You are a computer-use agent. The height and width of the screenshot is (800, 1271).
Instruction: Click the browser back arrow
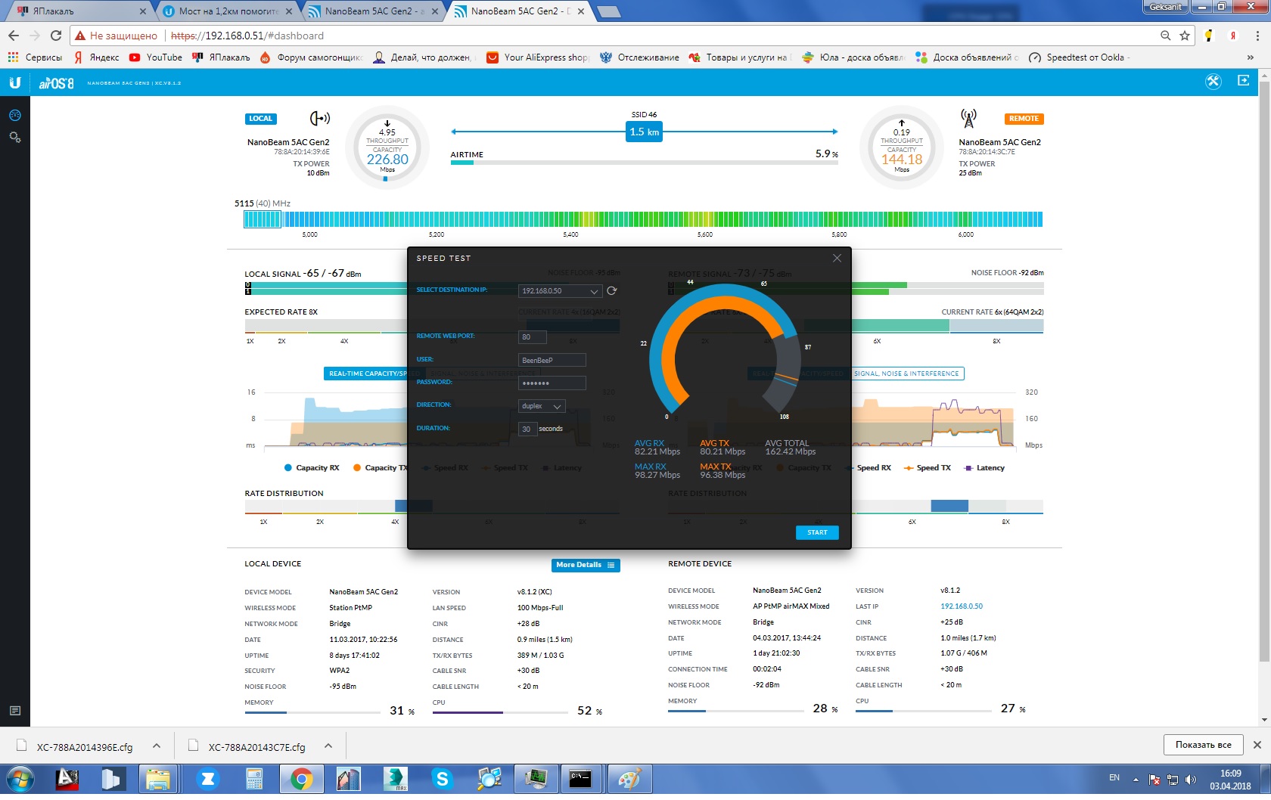(13, 36)
